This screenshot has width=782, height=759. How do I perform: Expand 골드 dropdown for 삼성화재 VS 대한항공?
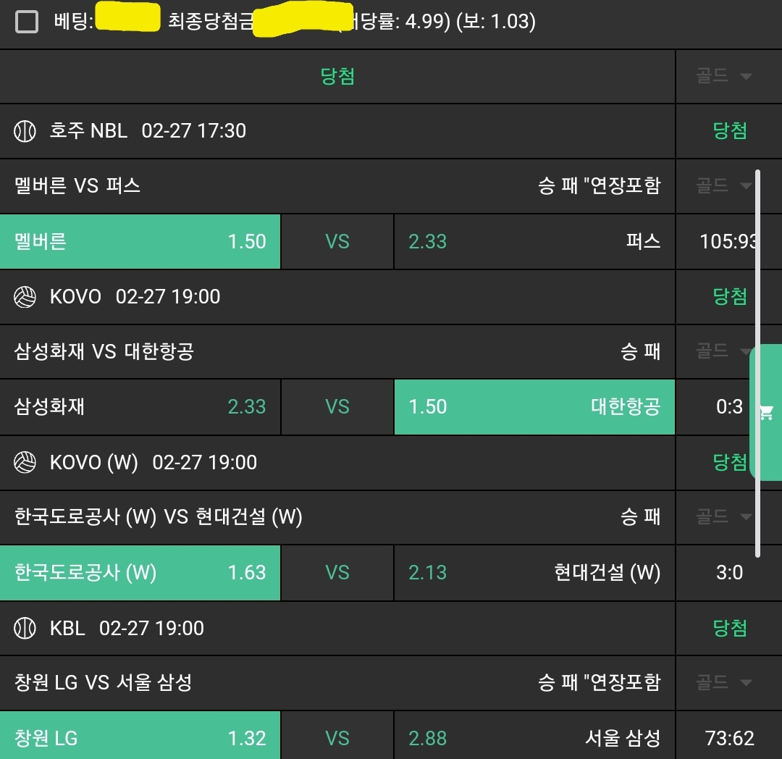pos(723,352)
